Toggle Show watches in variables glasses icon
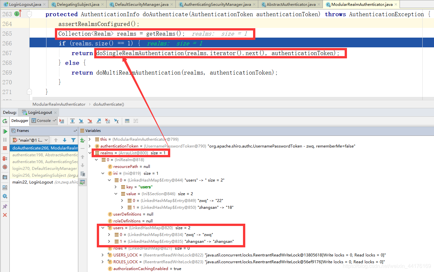The height and width of the screenshot is (272, 434). 83,182
